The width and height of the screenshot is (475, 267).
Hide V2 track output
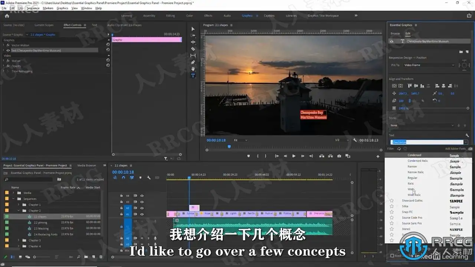(142, 208)
